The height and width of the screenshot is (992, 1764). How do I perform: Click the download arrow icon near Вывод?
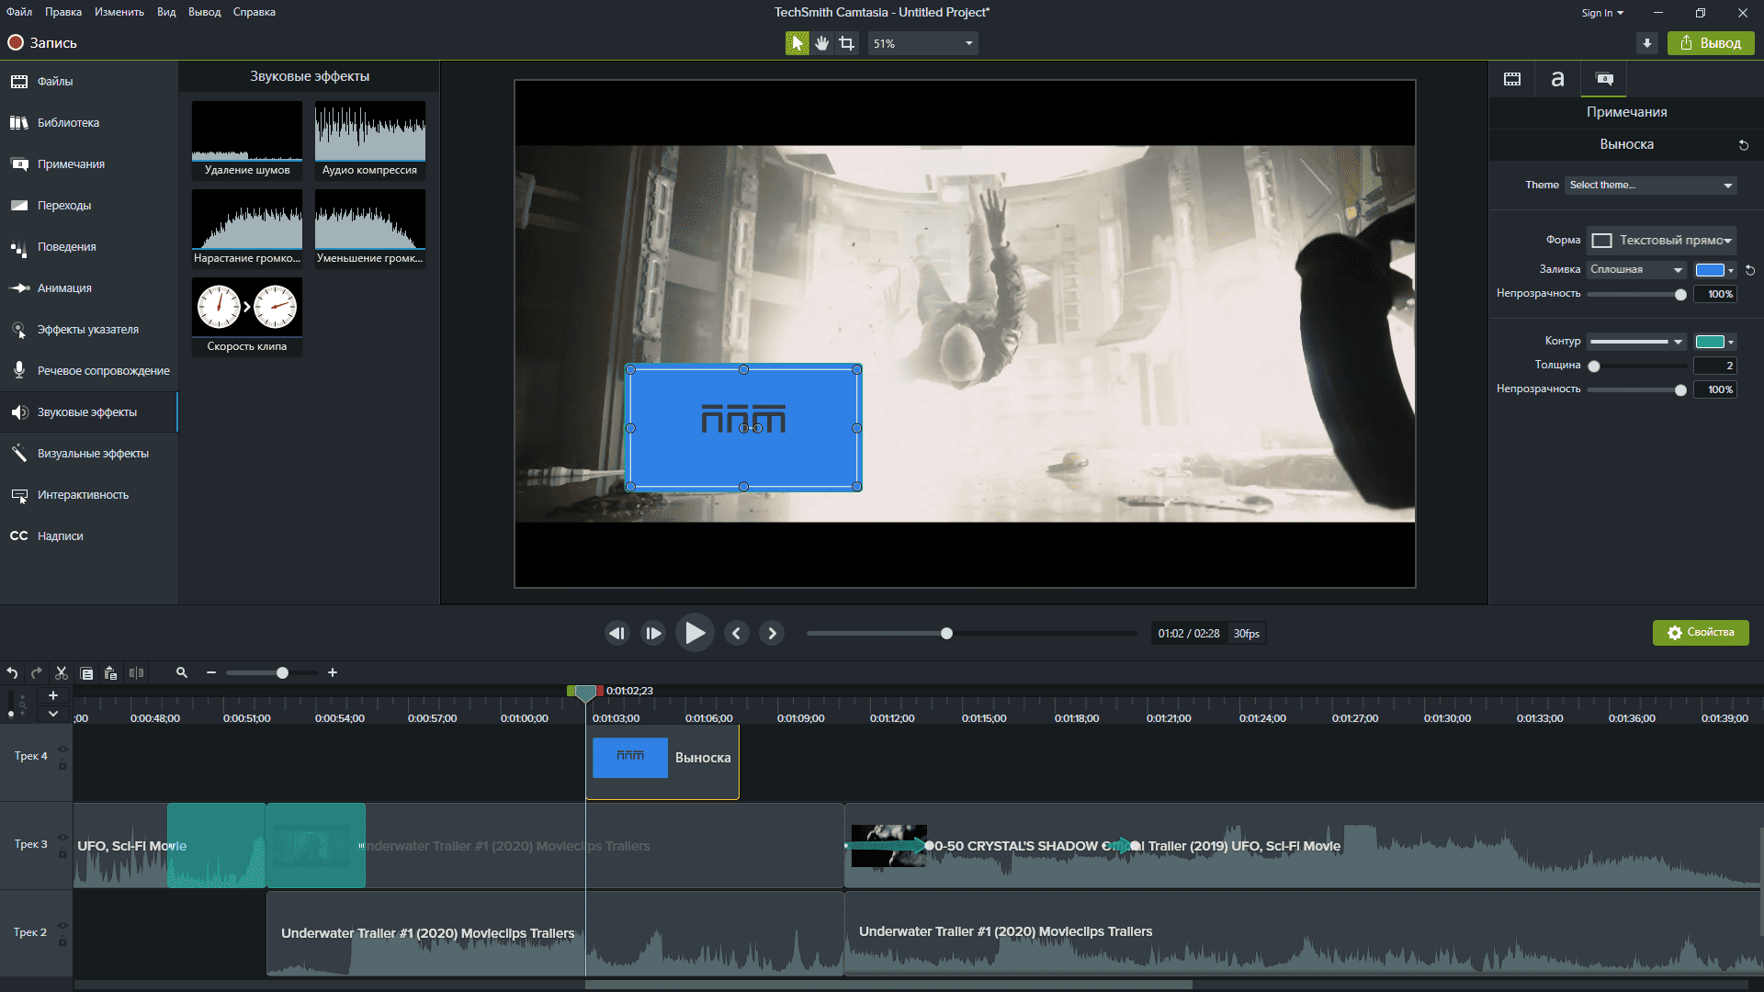pos(1646,43)
